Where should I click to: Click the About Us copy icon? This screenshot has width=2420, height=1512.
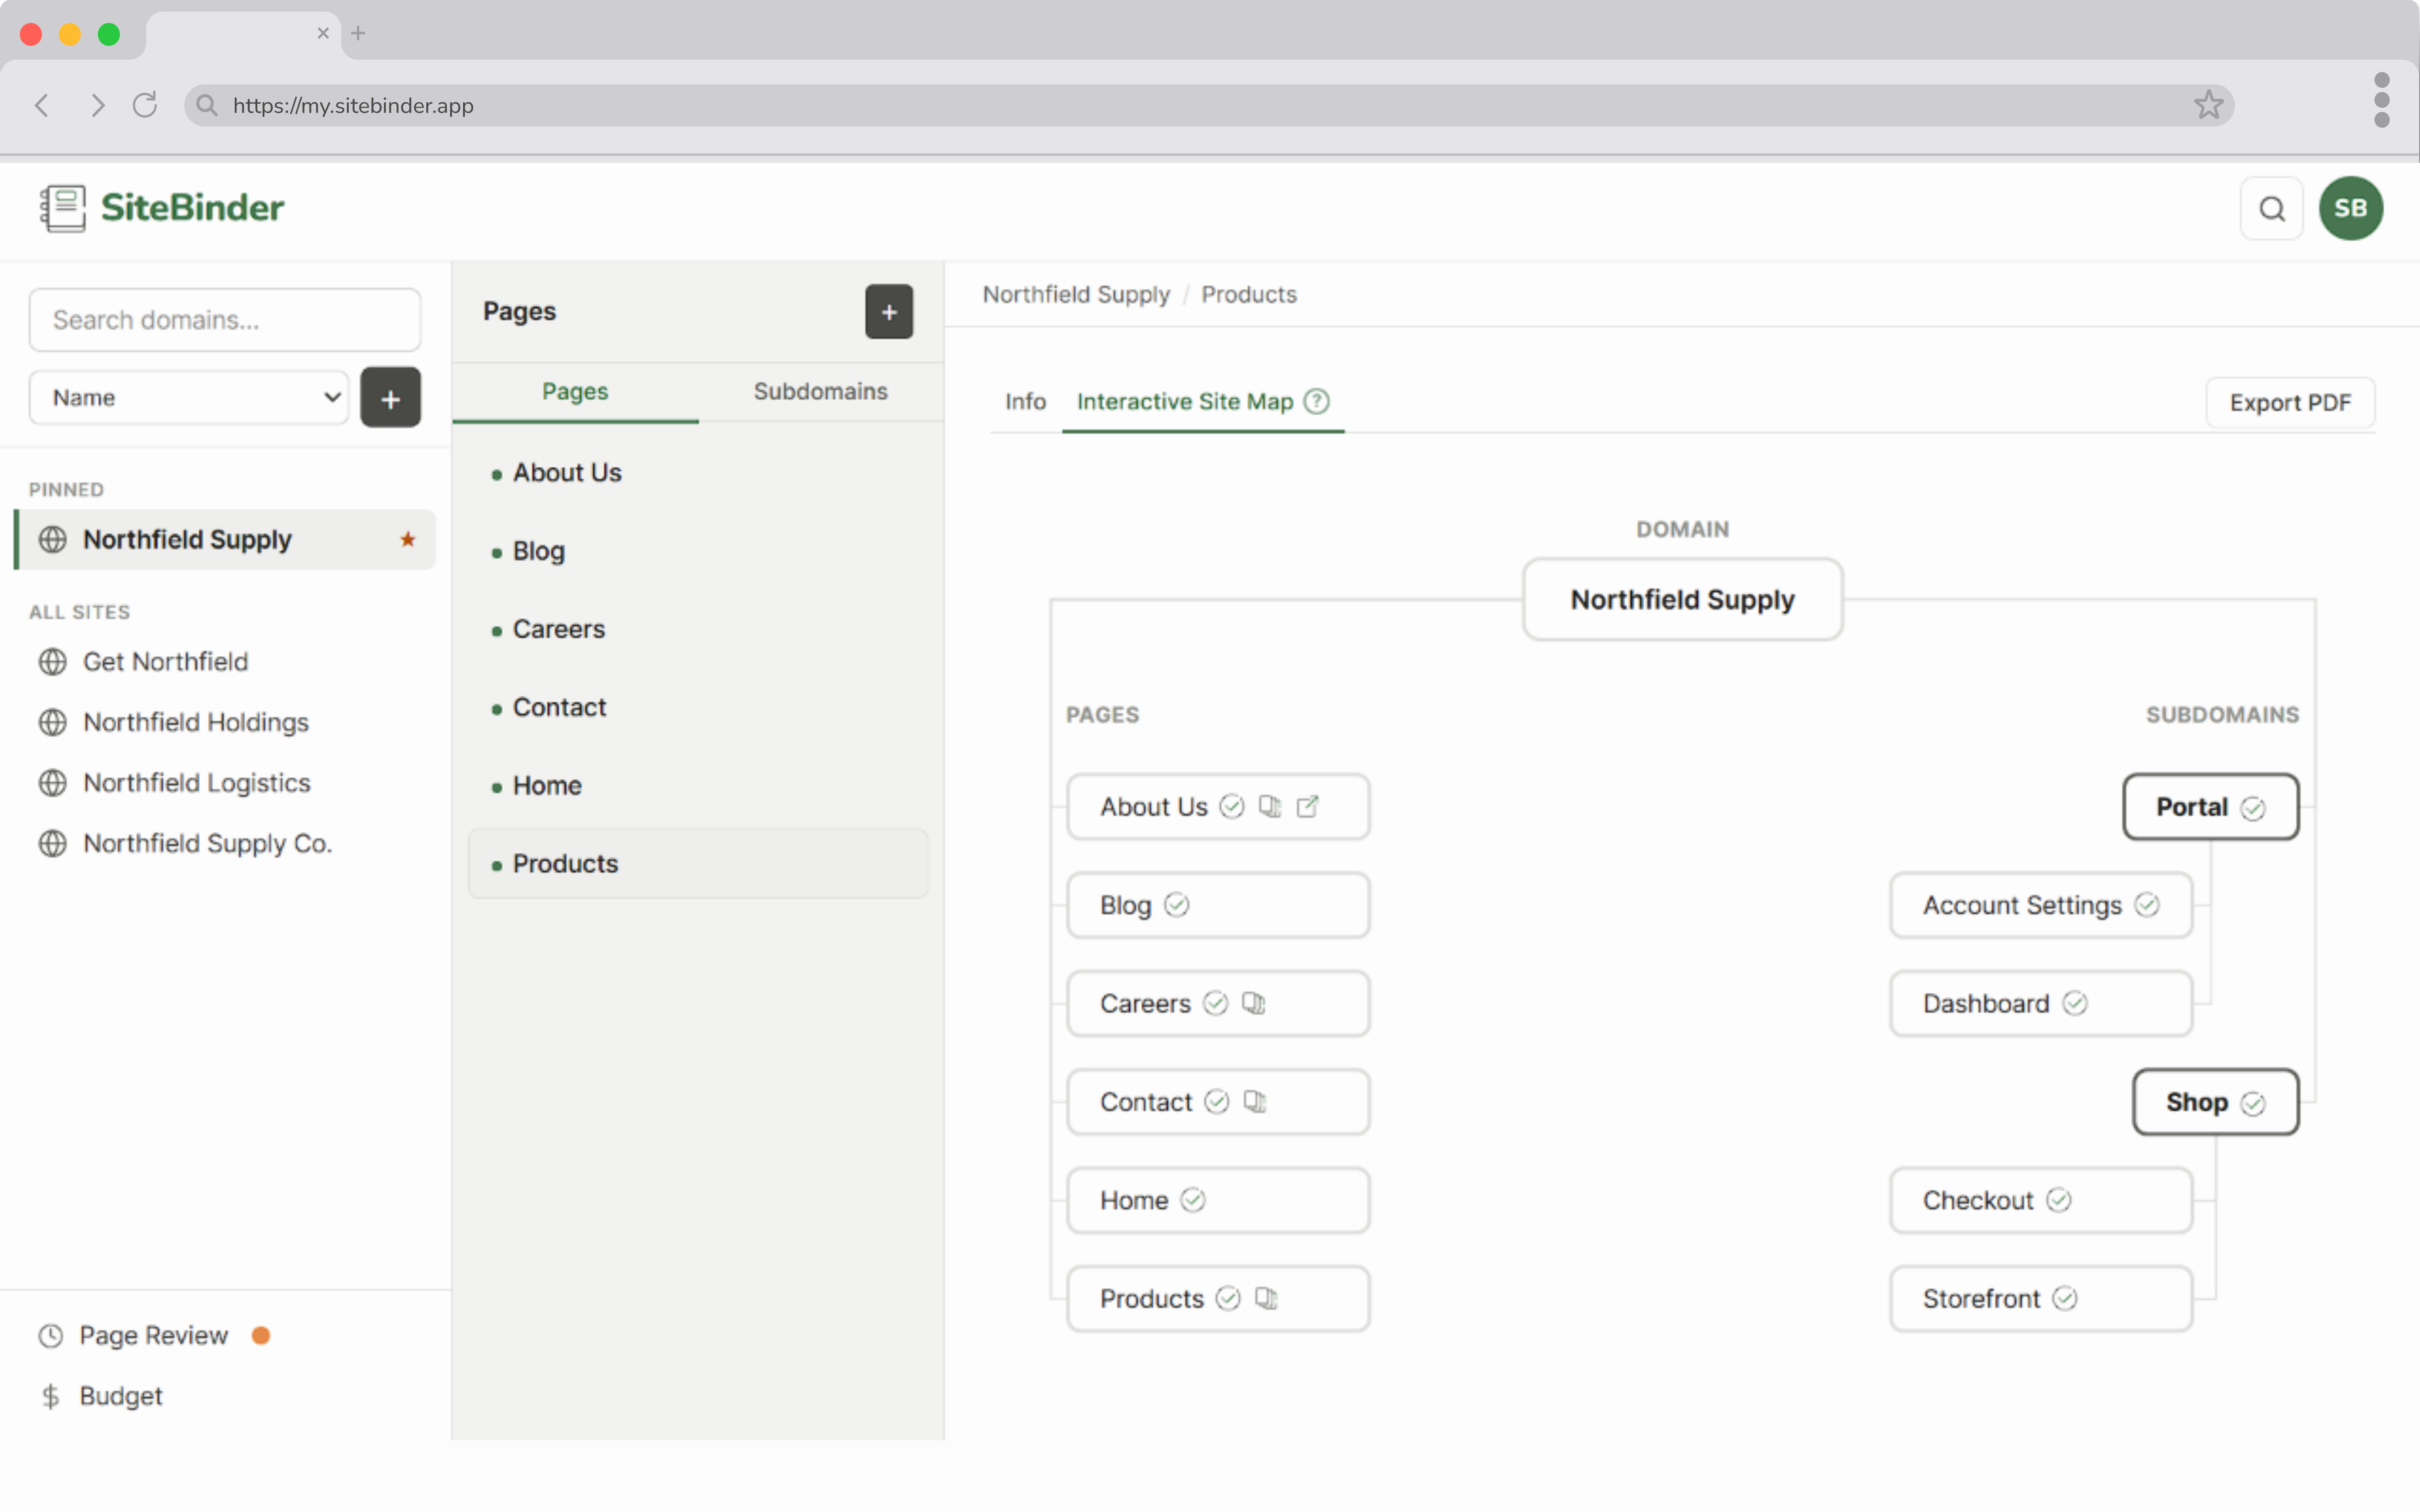pyautogui.click(x=1270, y=806)
